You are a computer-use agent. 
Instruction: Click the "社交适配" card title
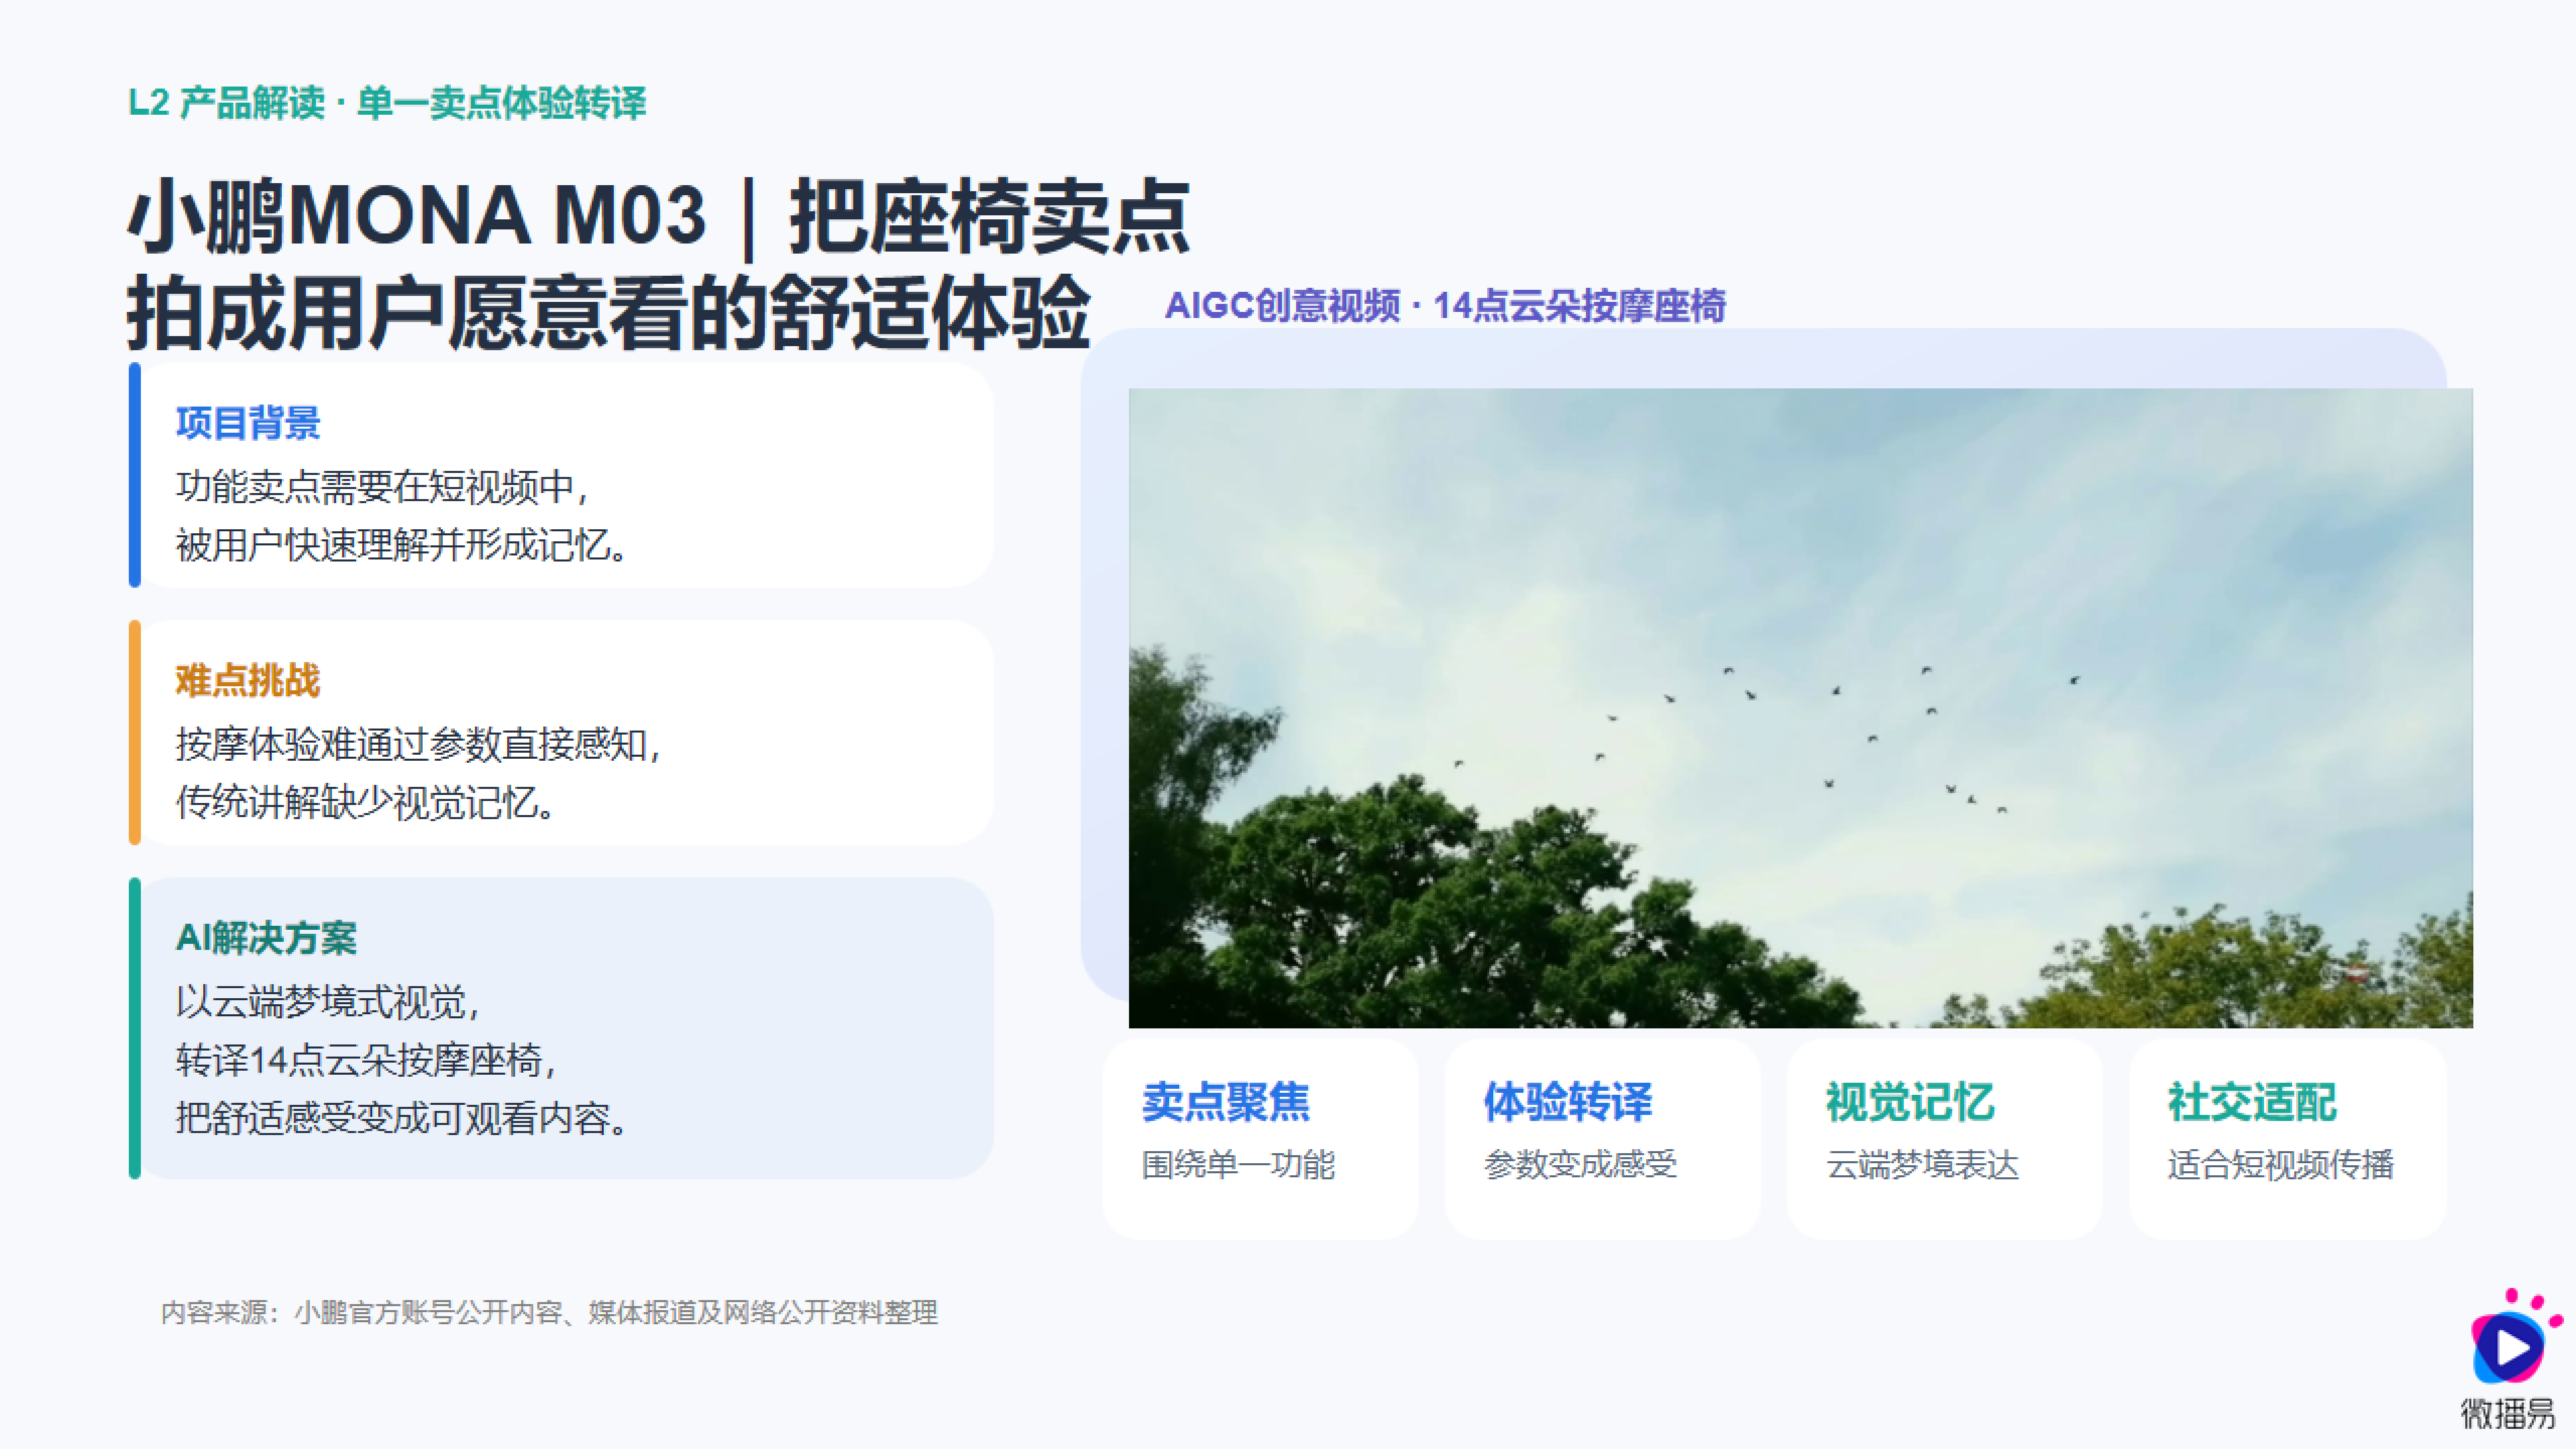tap(2252, 1102)
